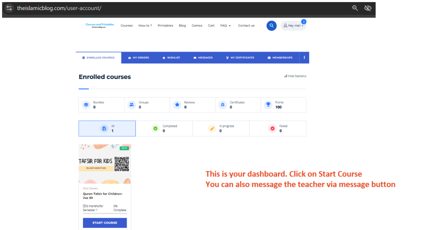Hide Statistics toggle link
The height and width of the screenshot is (230, 430).
(295, 76)
